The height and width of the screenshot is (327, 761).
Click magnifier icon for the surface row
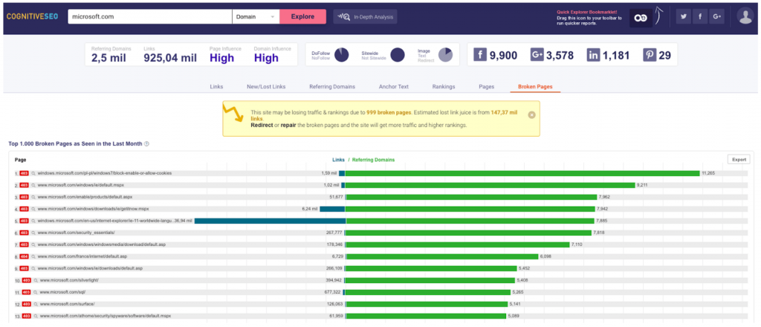point(36,304)
